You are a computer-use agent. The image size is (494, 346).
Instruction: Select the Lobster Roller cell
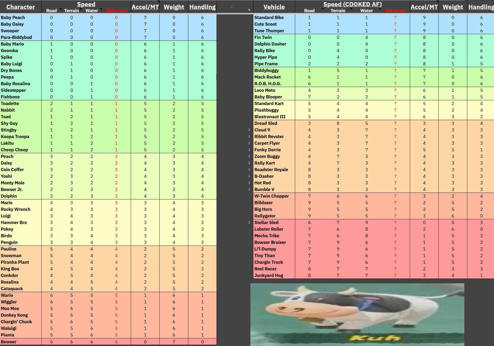click(274, 229)
